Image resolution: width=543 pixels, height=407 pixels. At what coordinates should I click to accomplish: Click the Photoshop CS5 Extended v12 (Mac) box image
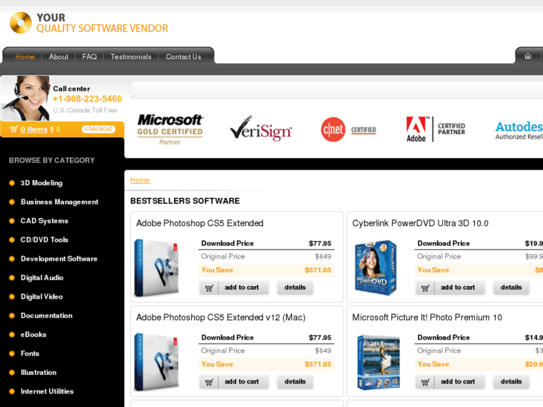pyautogui.click(x=157, y=362)
